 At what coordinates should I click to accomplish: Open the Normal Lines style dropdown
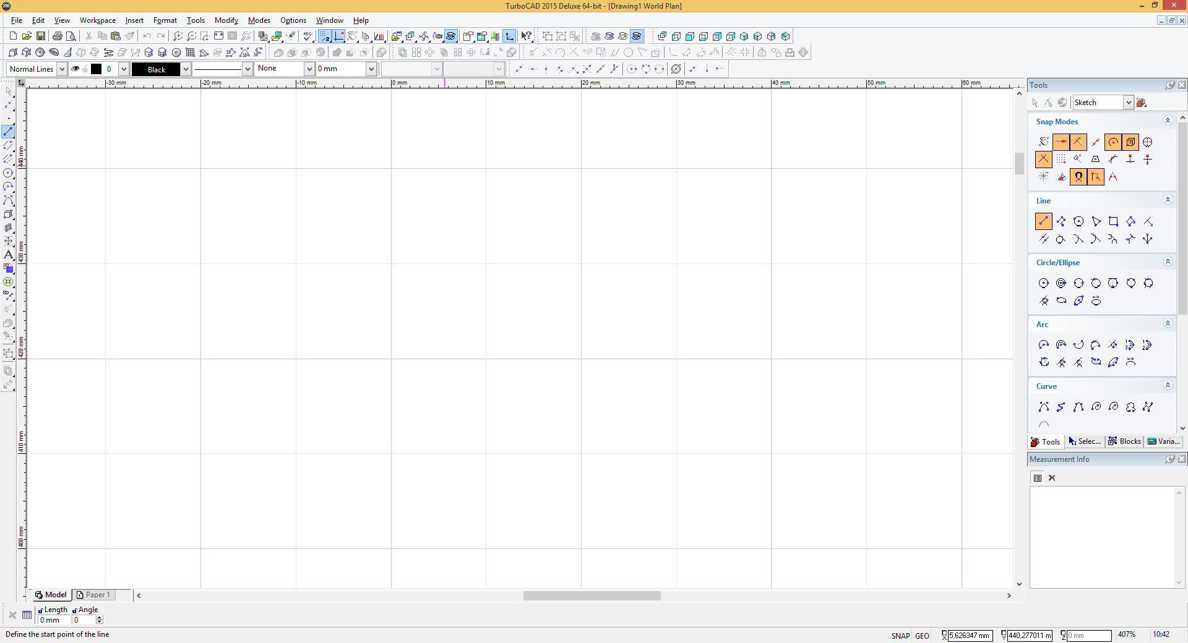click(x=62, y=69)
